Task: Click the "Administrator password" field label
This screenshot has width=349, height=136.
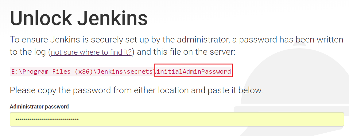Action: coord(39,107)
